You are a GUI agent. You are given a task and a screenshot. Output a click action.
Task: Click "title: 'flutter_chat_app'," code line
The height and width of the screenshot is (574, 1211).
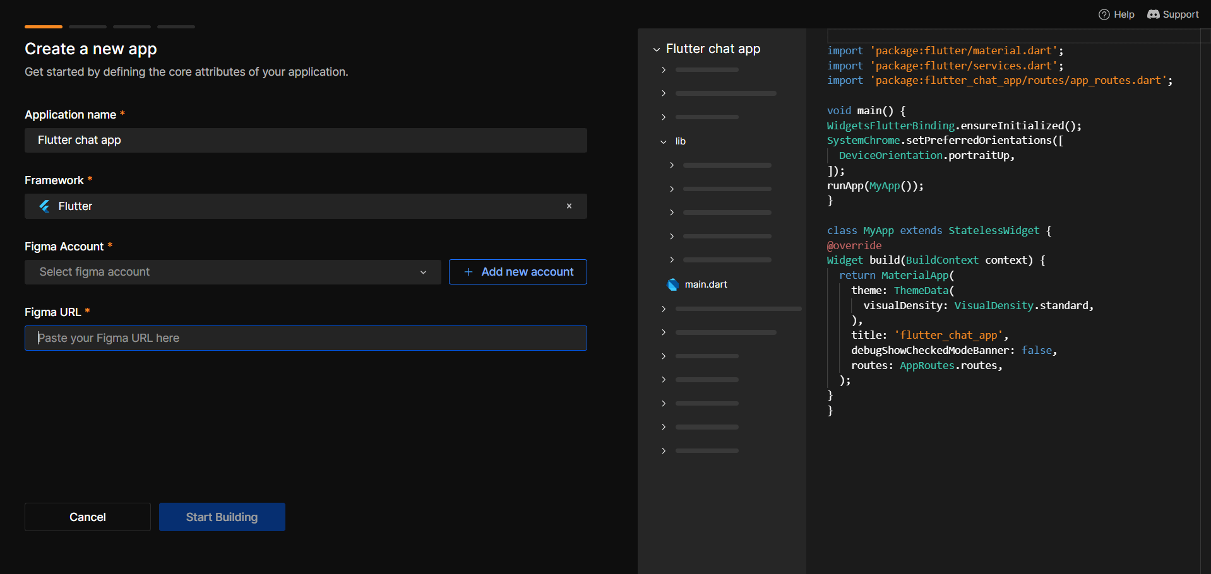click(930, 335)
